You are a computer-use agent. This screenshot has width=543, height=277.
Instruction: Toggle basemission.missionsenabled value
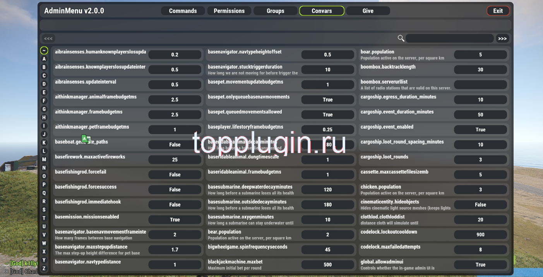click(175, 220)
